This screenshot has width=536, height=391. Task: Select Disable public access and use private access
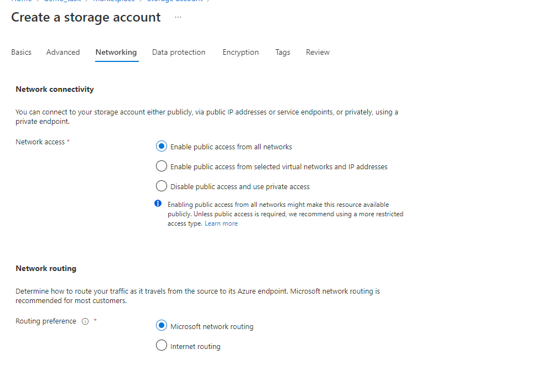[x=162, y=186]
